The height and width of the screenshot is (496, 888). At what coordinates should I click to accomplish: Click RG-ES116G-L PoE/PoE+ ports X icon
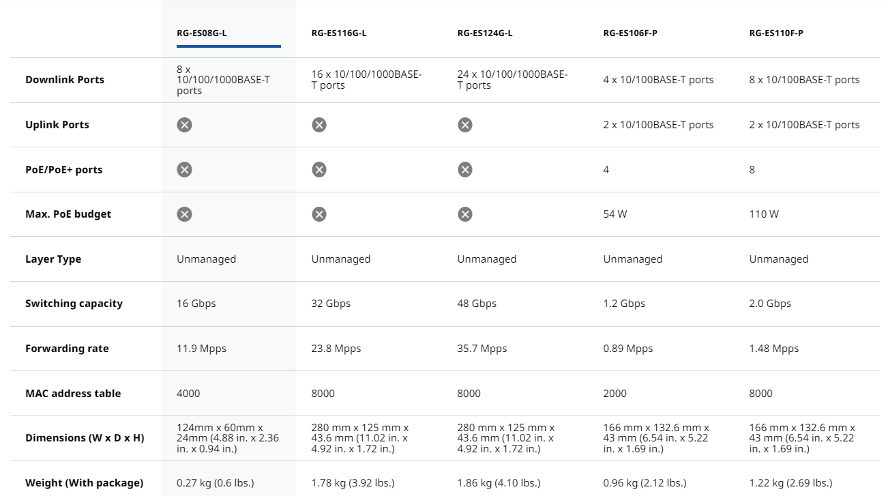(x=319, y=170)
